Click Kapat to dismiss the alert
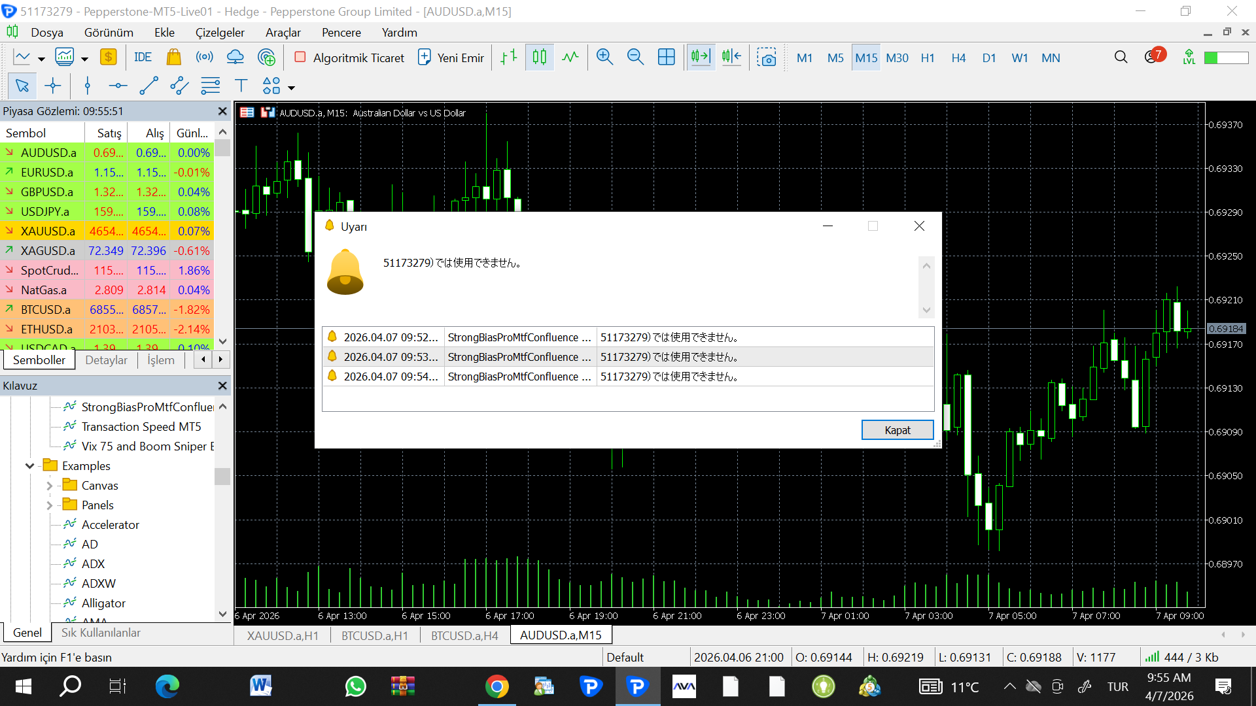 click(897, 430)
